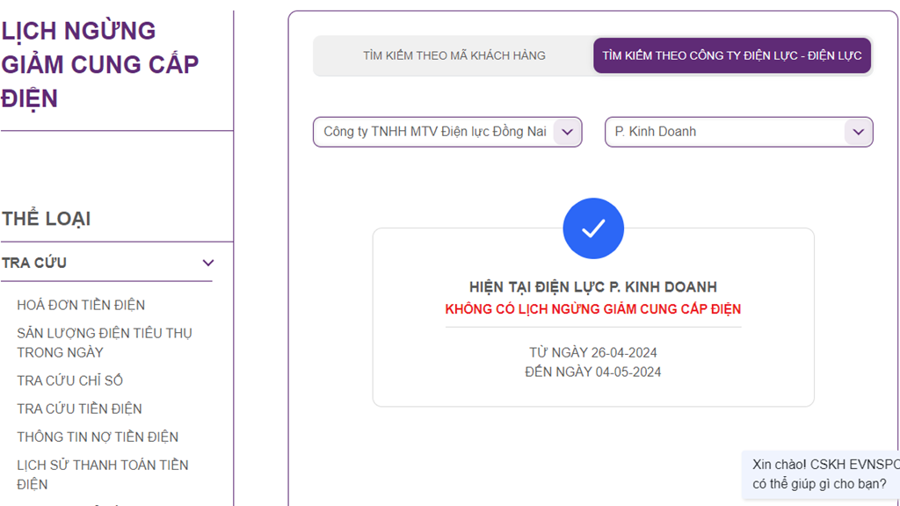This screenshot has height=506, width=900.
Task: Click the TRA CỨU category heading
Action: pos(34,263)
